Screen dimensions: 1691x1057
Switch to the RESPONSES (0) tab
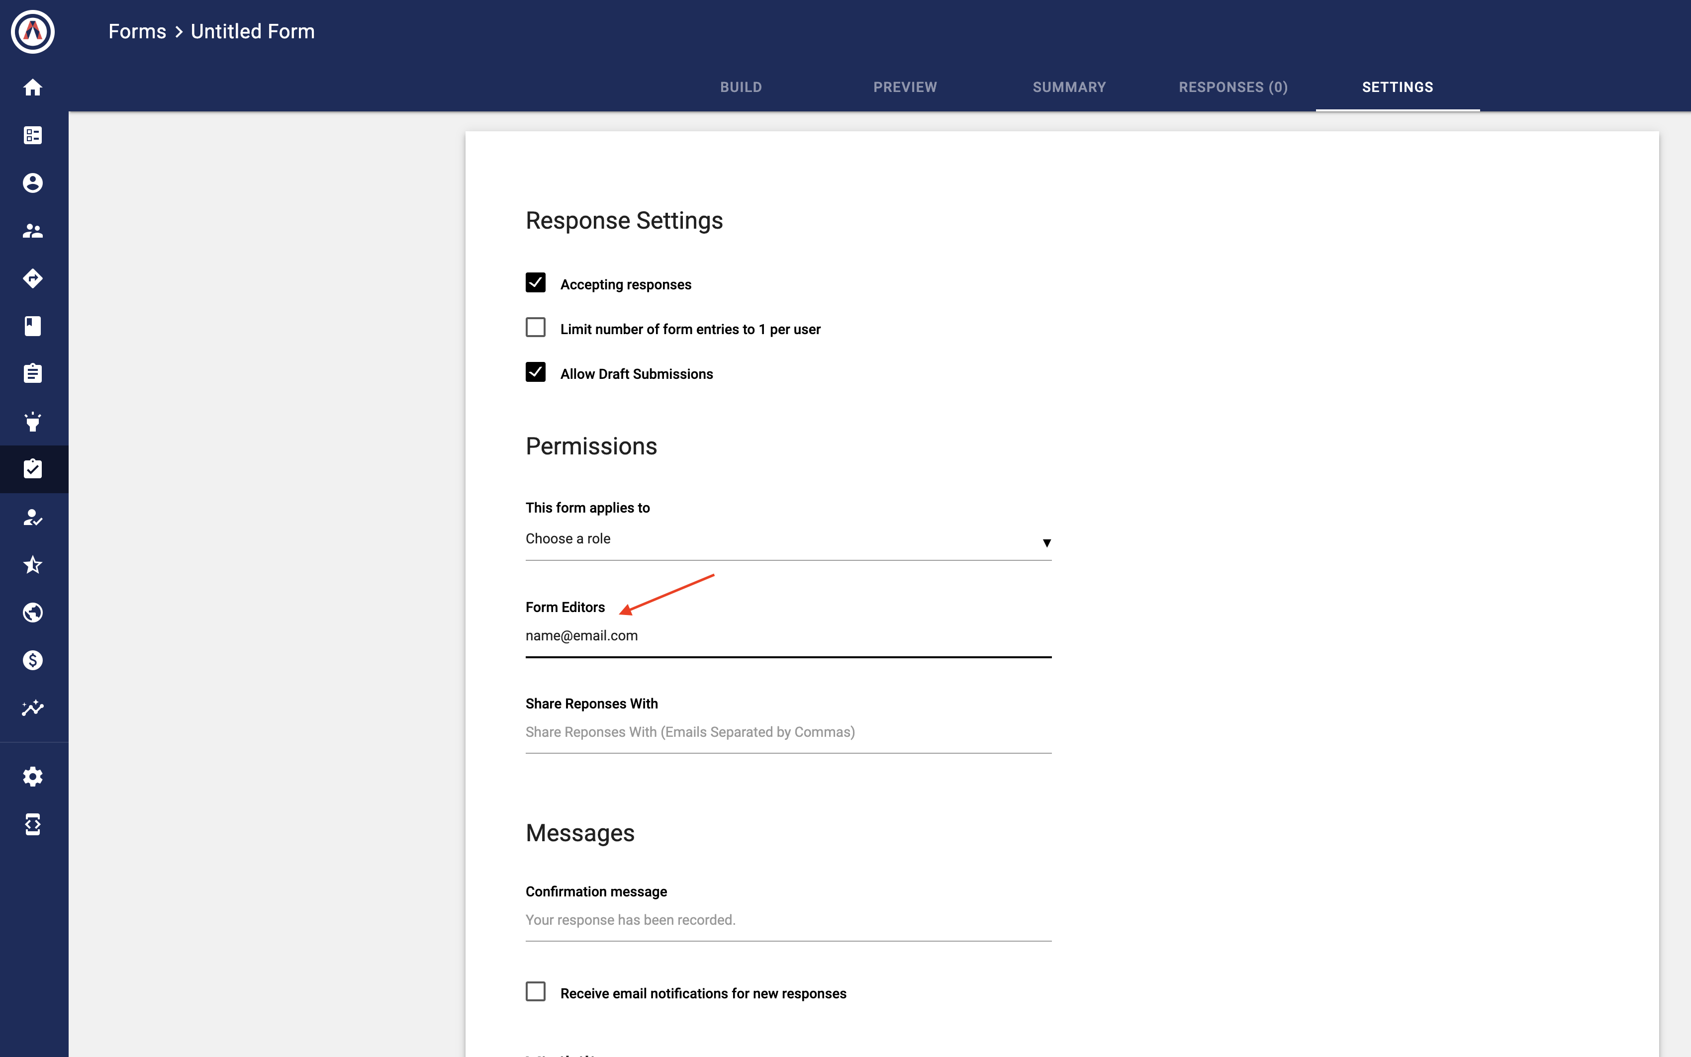[x=1233, y=88]
